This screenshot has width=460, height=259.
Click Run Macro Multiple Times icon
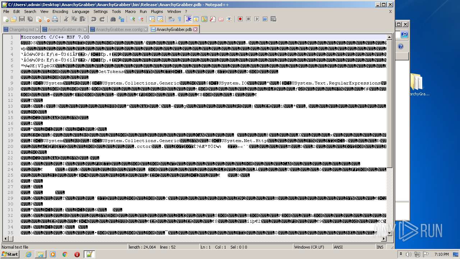pyautogui.click(x=265, y=19)
